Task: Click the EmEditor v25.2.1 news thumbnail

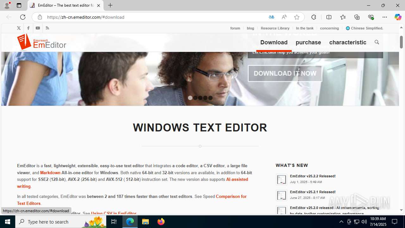Action: [x=281, y=195]
